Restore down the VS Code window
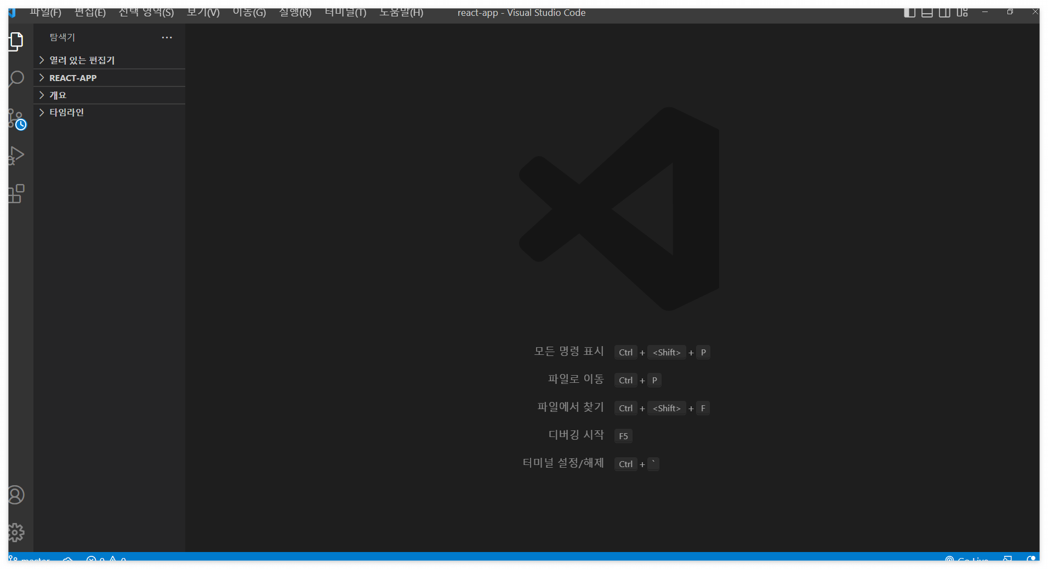Image resolution: width=1048 pixels, height=569 pixels. [x=1010, y=12]
